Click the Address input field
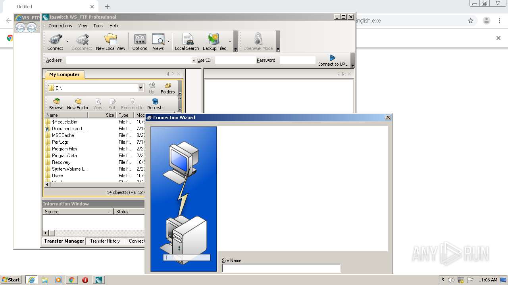Screen dimensions: 508x285 click(x=129, y=60)
